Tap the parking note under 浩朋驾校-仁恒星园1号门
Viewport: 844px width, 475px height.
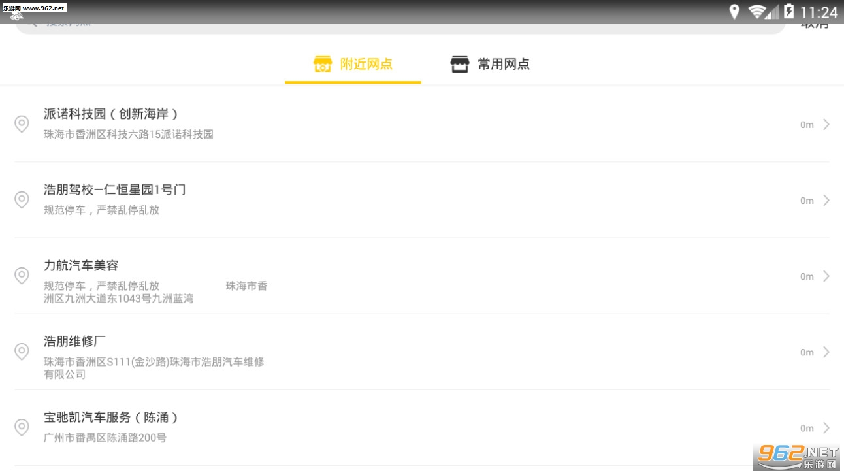pos(101,210)
